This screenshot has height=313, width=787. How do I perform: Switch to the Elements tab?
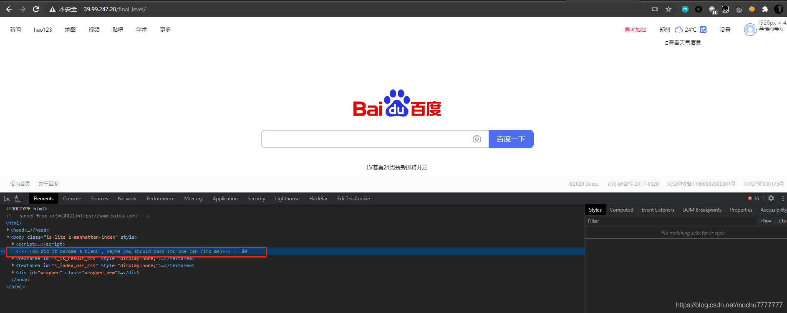(43, 199)
